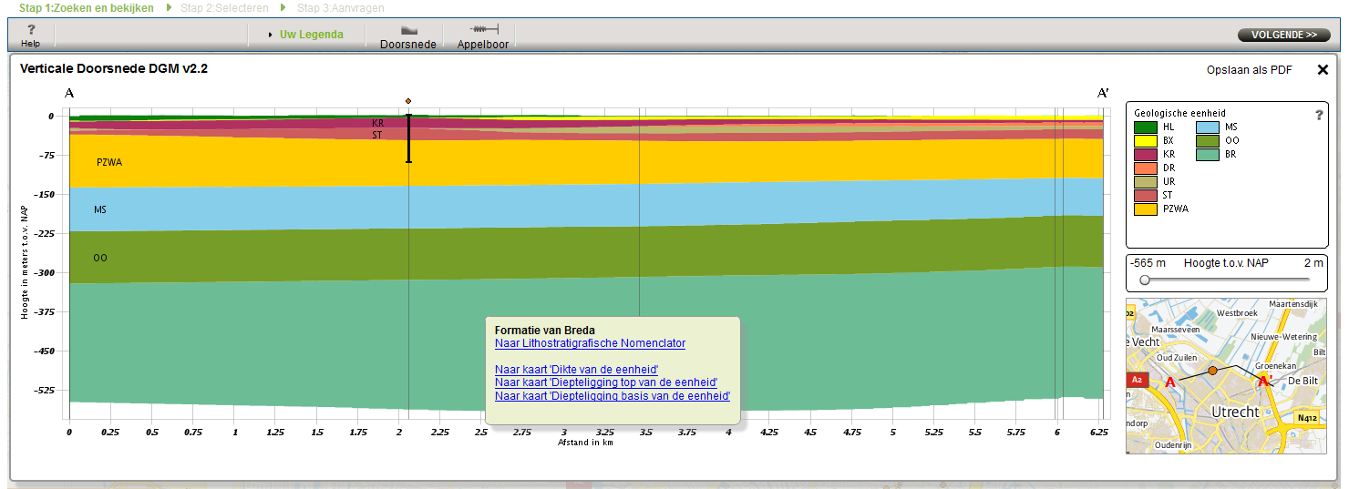
Task: Go to Stap 1: Zoeken en bekijken
Action: [87, 8]
